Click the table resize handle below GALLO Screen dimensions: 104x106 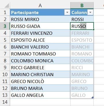coord(92,97)
